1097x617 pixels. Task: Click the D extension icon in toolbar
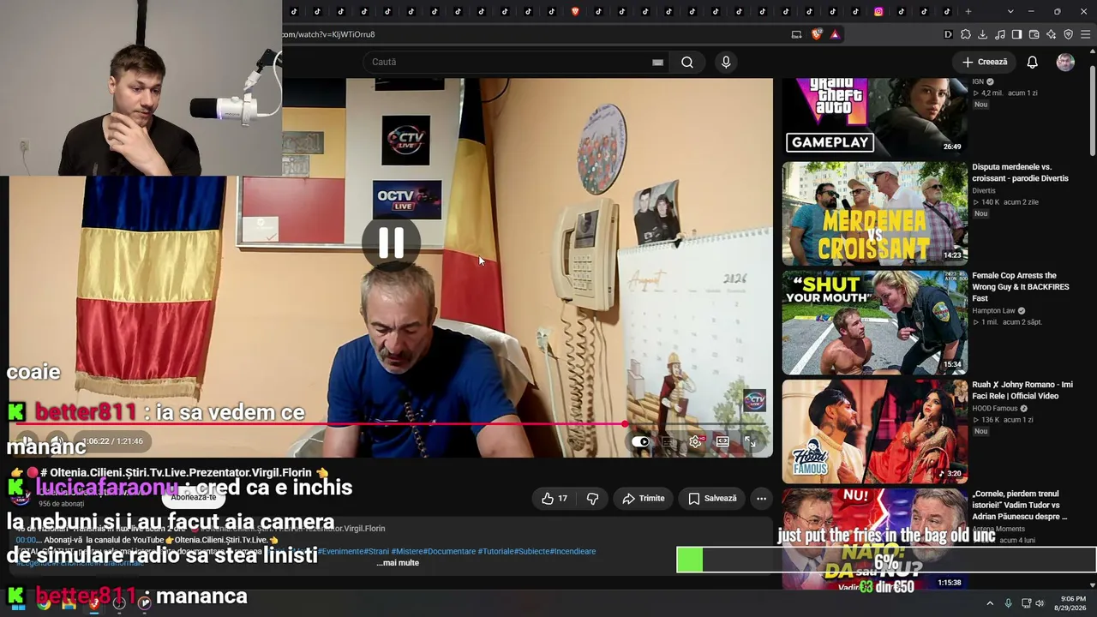point(949,34)
